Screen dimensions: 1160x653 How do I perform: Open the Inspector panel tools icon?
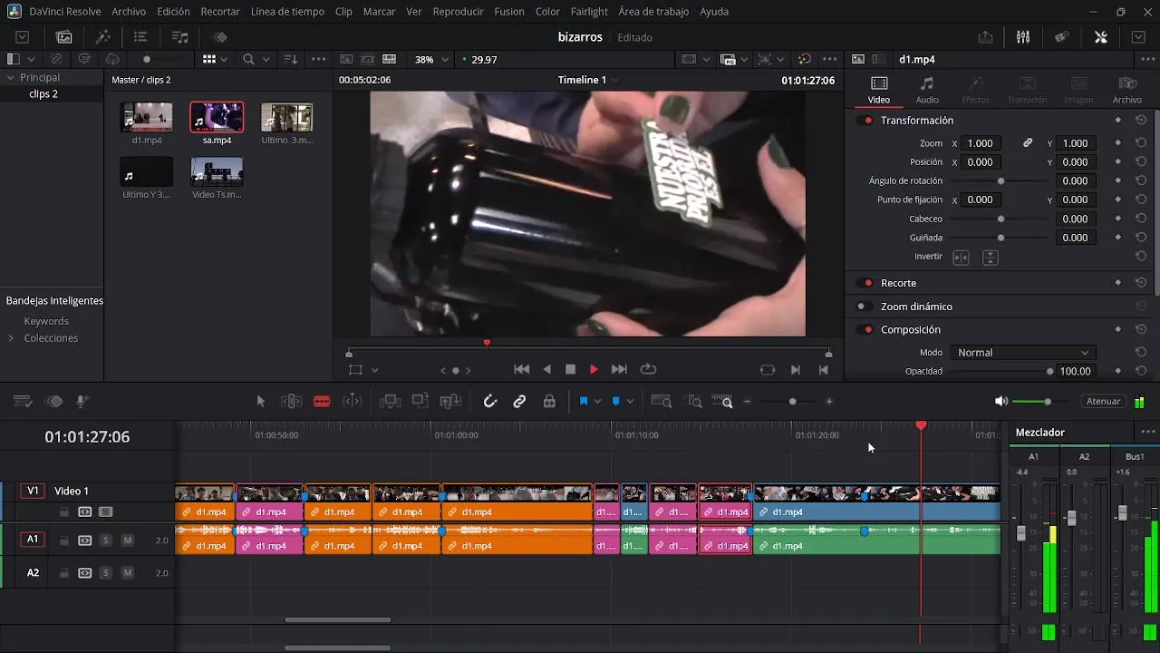pyautogui.click(x=1101, y=37)
